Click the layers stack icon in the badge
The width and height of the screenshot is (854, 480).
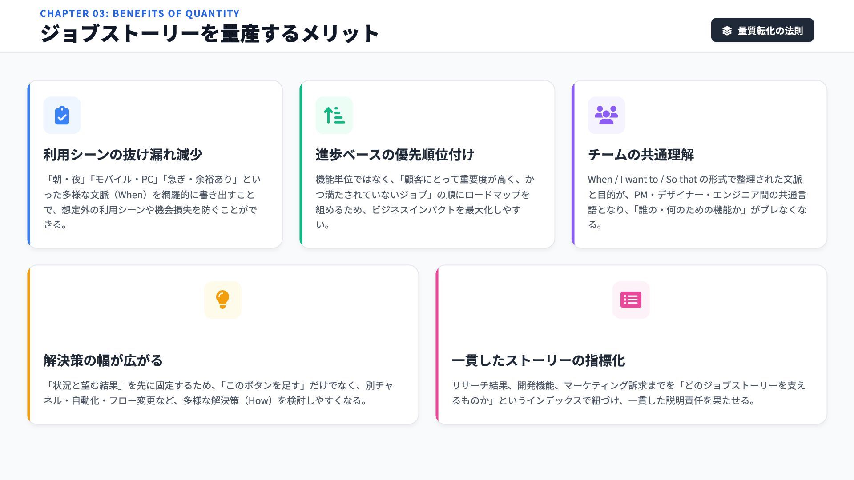tap(727, 31)
